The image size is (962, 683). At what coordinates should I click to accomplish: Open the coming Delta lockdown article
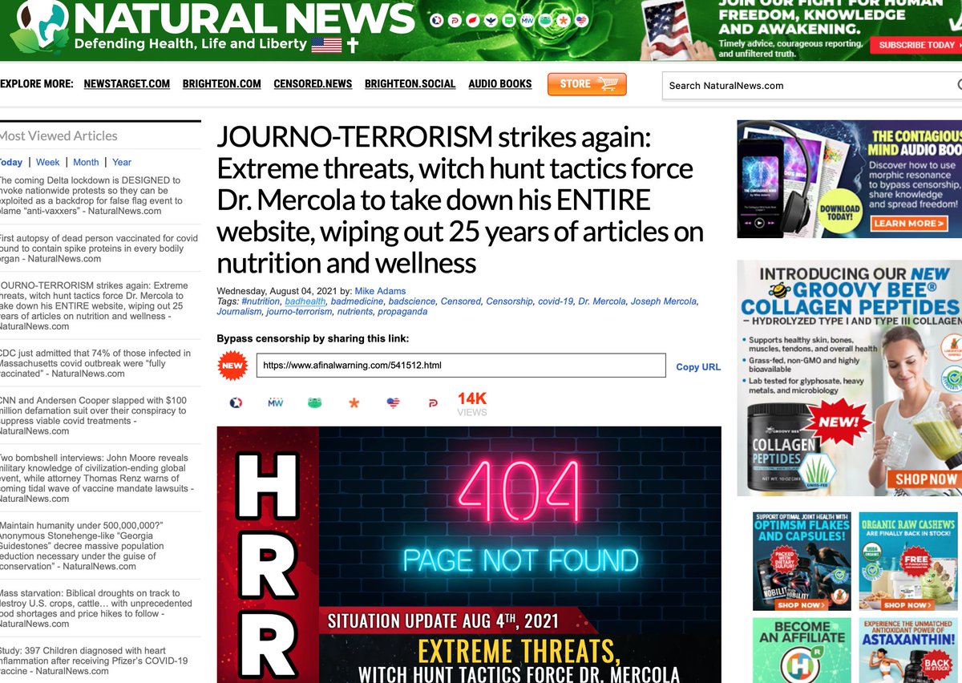pyautogui.click(x=92, y=196)
